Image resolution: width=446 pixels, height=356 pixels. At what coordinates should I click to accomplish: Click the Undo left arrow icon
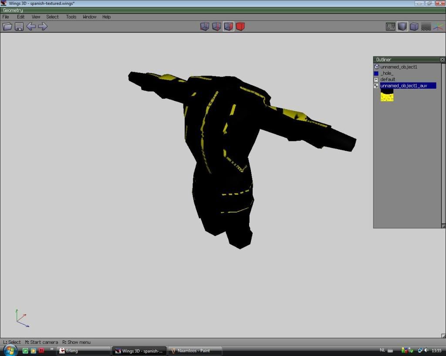click(x=31, y=27)
